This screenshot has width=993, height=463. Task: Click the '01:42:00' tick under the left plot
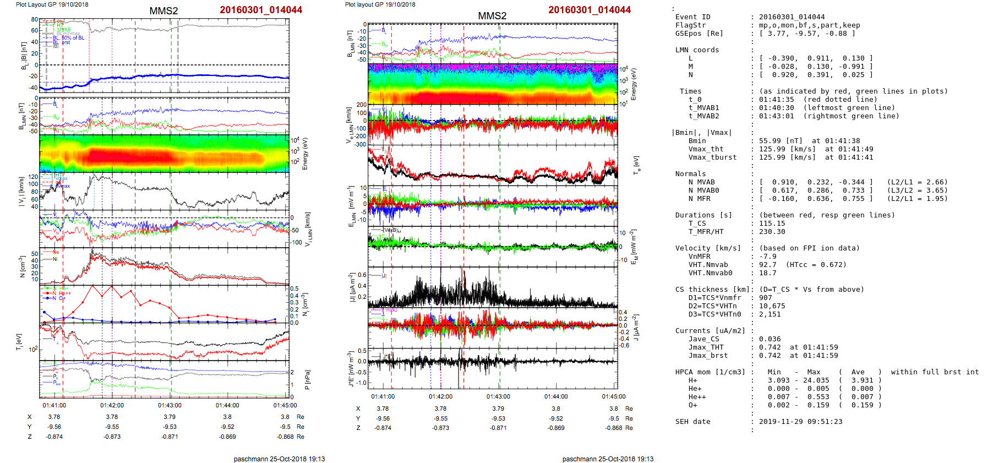[112, 405]
